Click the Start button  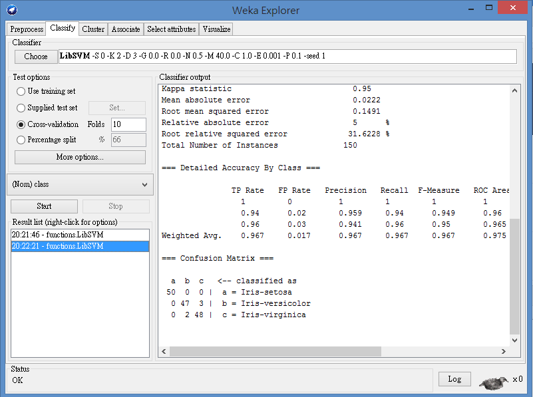(44, 206)
